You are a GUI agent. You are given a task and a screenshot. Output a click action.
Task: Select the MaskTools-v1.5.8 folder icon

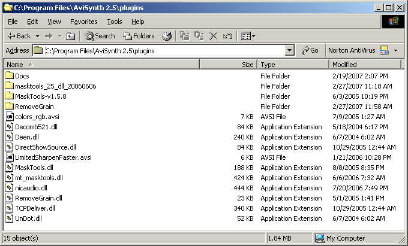10,96
